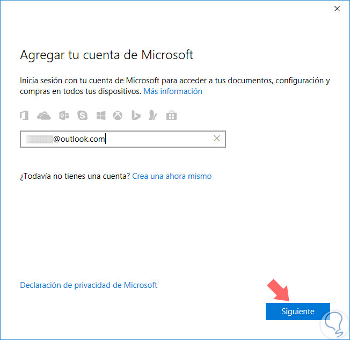Screen dimensions: 350x340
Task: Open the Más información link
Action: click(x=173, y=91)
